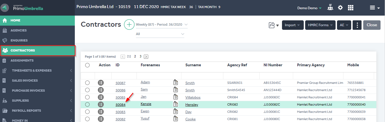Open action menu for contractor 50083
Screen dimensions: 385x122
pyautogui.click(x=101, y=112)
